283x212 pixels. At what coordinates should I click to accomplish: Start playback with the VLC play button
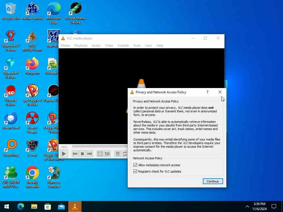(x=64, y=154)
